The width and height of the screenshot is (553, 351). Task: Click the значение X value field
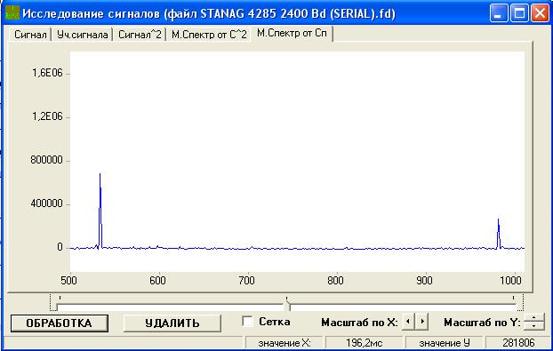(x=364, y=343)
